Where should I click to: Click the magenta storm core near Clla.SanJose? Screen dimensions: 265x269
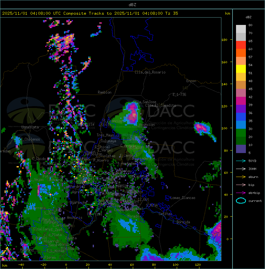133,112
